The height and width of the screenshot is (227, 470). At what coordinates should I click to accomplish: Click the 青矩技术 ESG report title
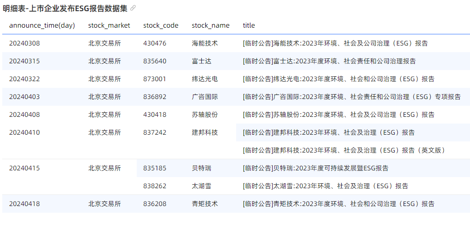pyautogui.click(x=339, y=204)
